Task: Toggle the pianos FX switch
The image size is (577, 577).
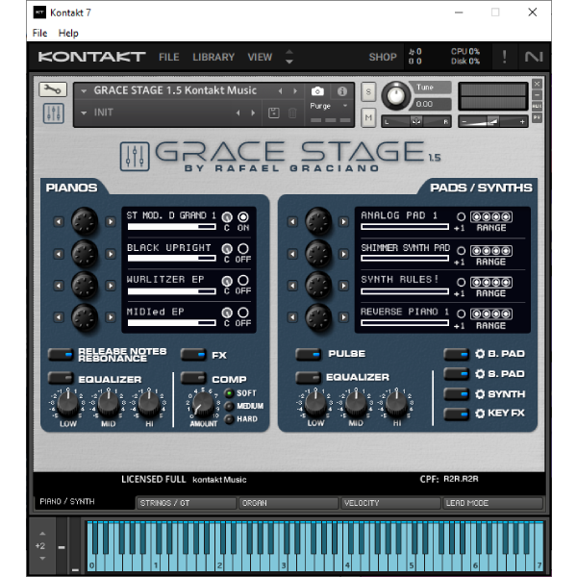Action: [x=193, y=355]
